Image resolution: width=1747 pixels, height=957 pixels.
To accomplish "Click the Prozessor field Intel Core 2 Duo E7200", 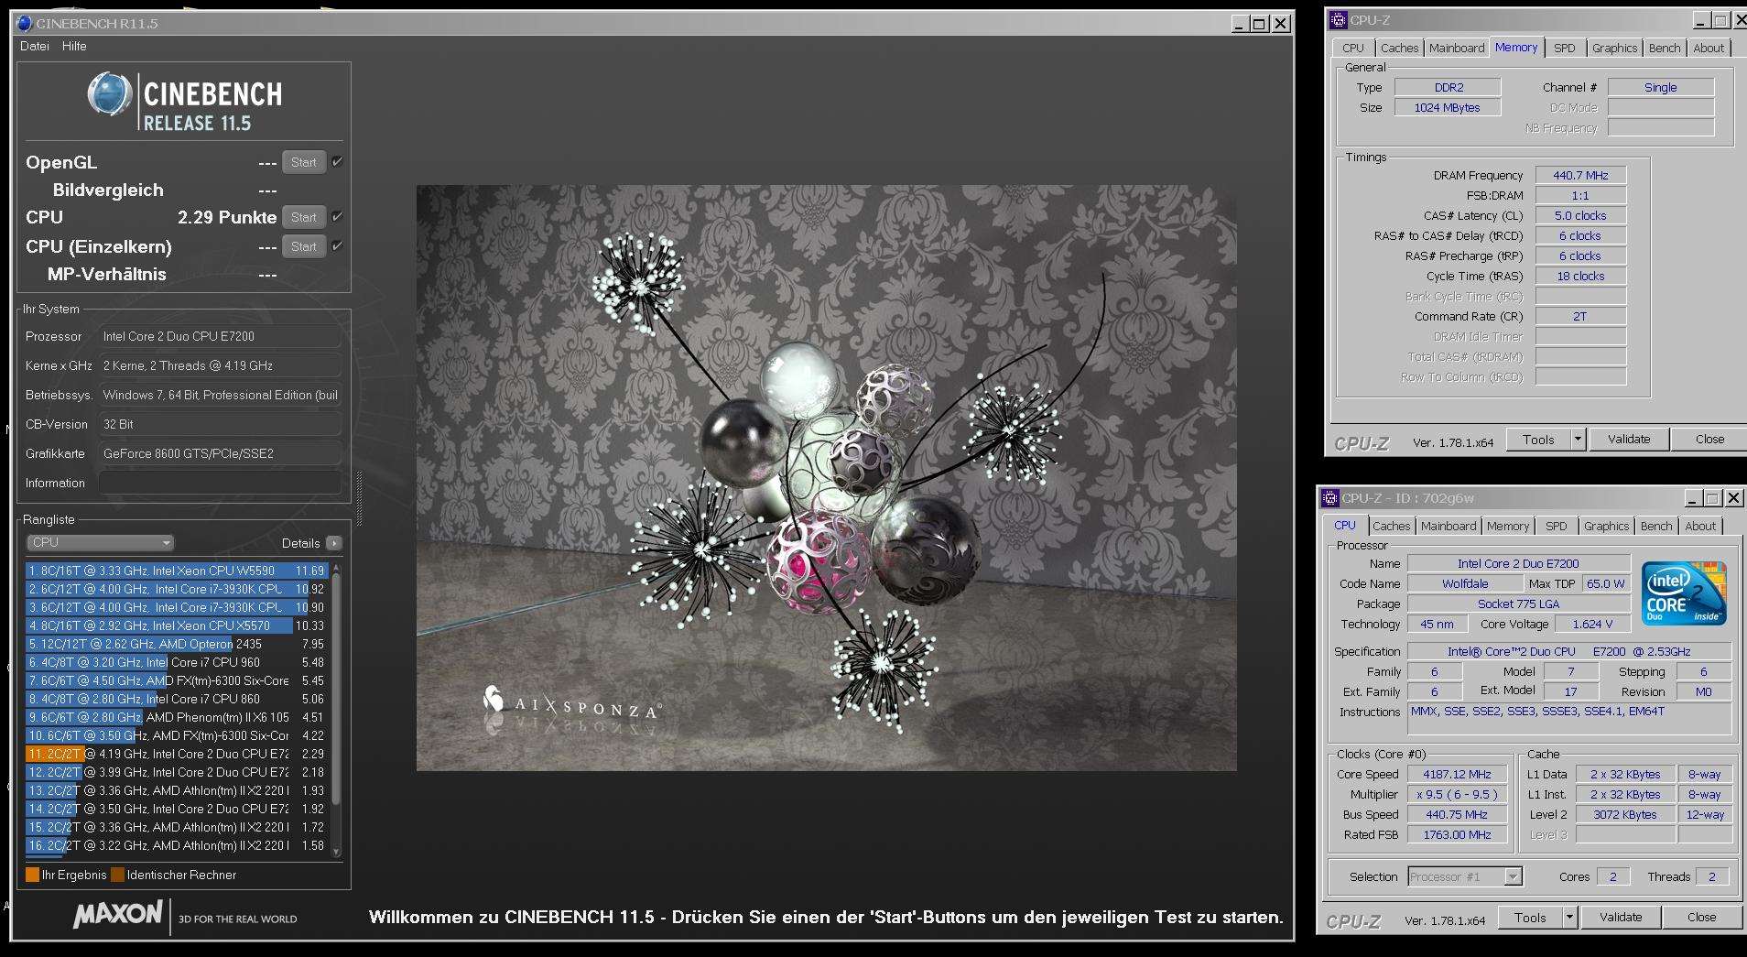I will (x=220, y=336).
